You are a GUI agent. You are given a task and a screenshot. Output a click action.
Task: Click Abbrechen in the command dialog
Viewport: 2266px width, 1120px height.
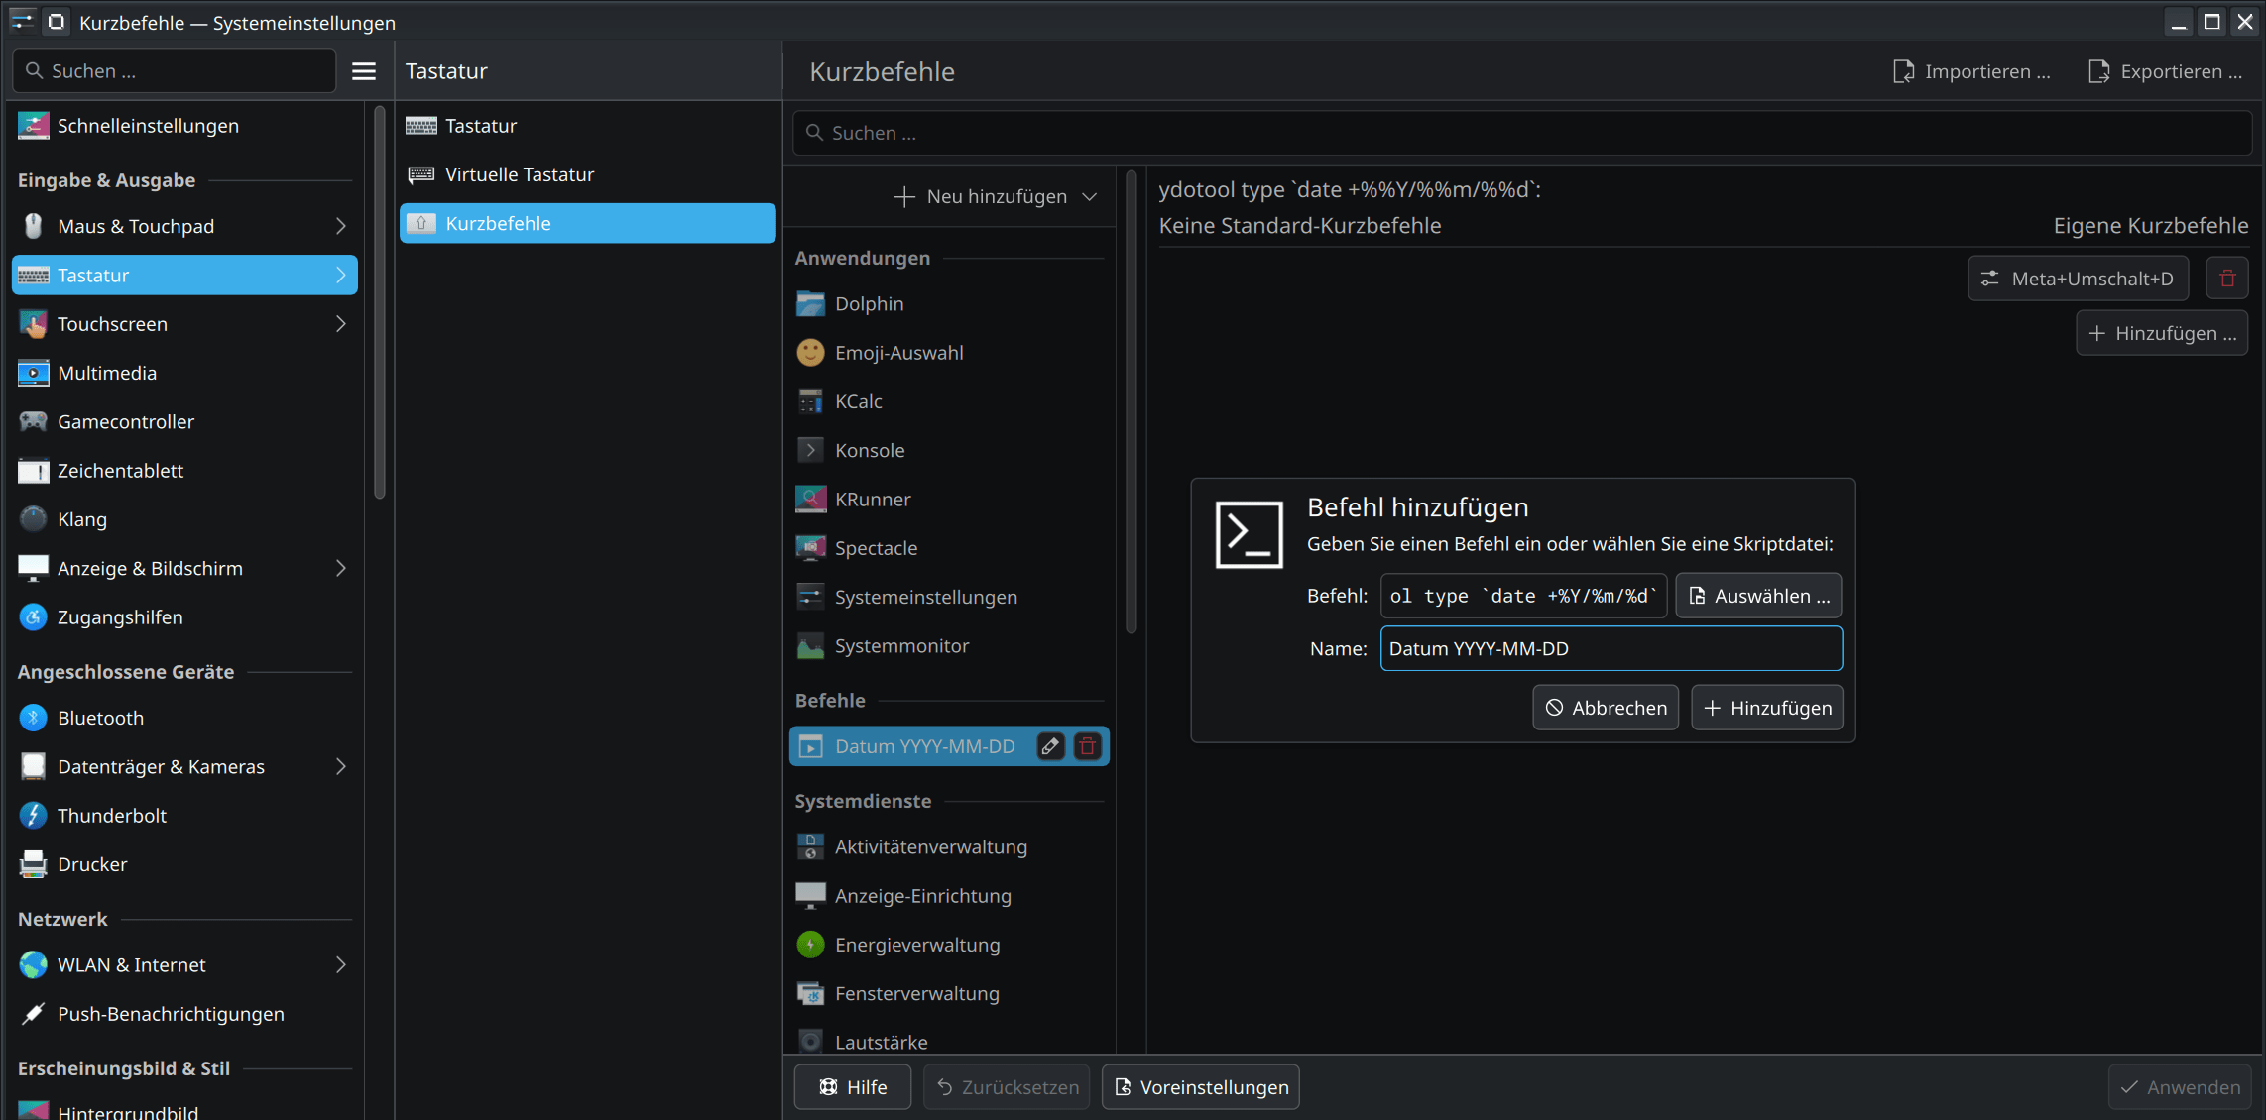point(1605,708)
